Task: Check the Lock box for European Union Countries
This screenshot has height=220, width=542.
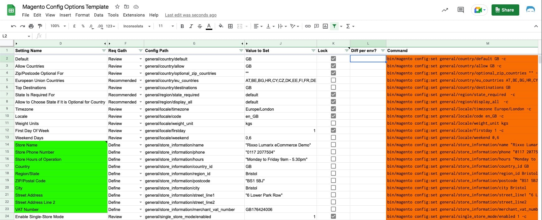Action: 333,80
